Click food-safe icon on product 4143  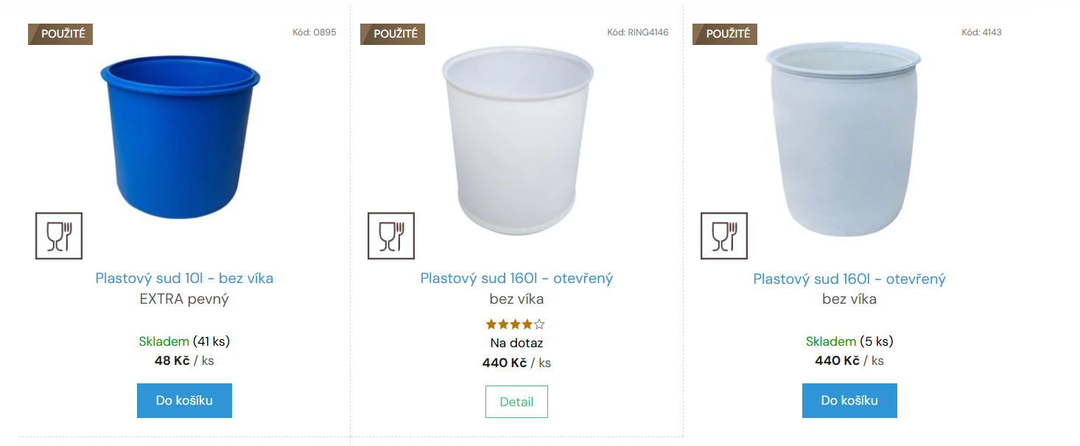[x=723, y=236]
